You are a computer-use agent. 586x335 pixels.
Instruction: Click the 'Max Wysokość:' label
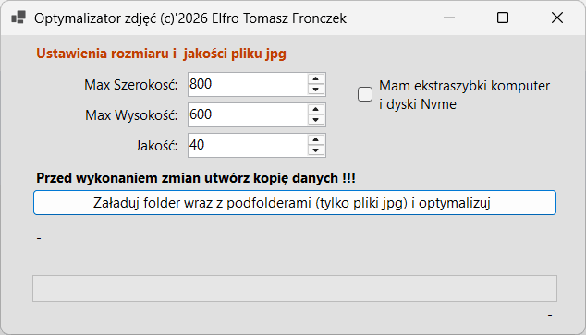[131, 115]
